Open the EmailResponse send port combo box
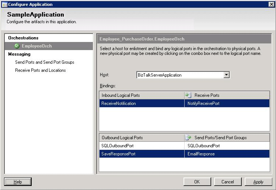 tap(227, 154)
